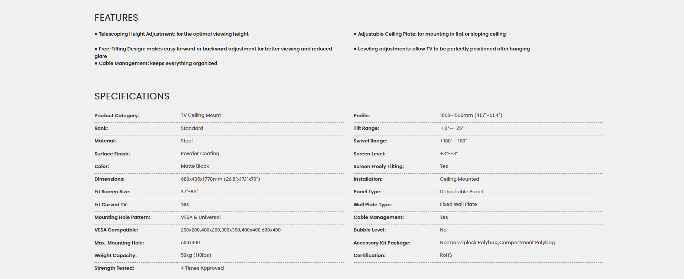This screenshot has height=279, width=684.
Task: Select the Matte Black color value
Action: click(195, 166)
